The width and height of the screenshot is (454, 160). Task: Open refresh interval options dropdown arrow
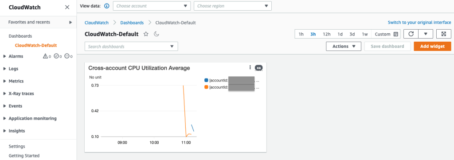[426, 34]
